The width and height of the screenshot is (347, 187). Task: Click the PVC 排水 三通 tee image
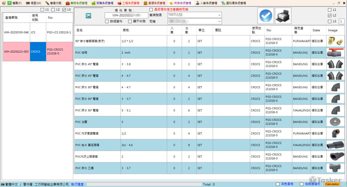336,168
